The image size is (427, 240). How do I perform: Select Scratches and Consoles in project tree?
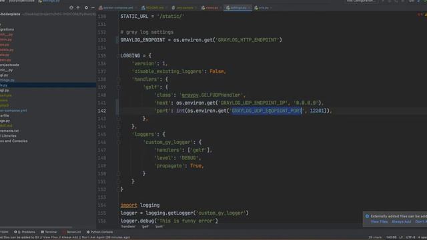(13, 141)
